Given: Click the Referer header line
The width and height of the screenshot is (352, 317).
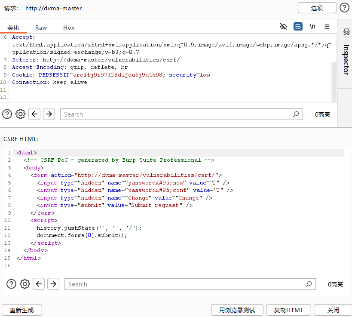Looking at the screenshot, I should click(96, 60).
